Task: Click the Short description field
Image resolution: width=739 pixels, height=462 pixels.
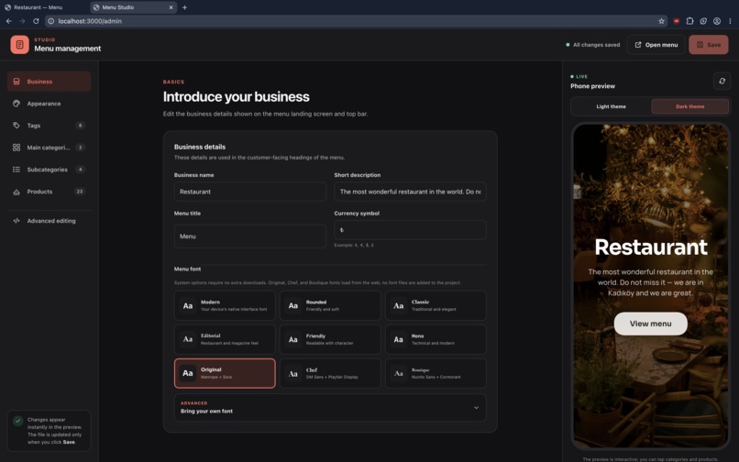Action: tap(410, 192)
